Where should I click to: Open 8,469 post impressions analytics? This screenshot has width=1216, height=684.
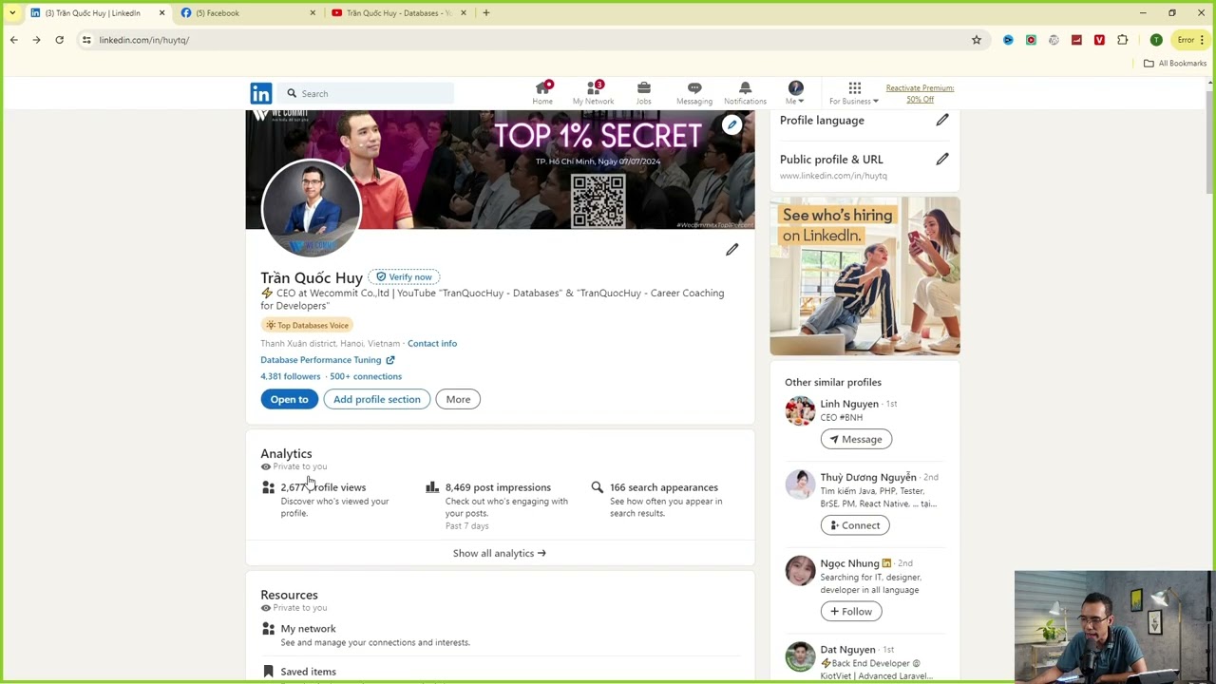coord(498,487)
